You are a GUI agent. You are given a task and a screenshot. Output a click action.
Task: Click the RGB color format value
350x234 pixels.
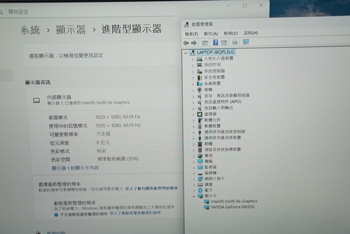[101, 151]
